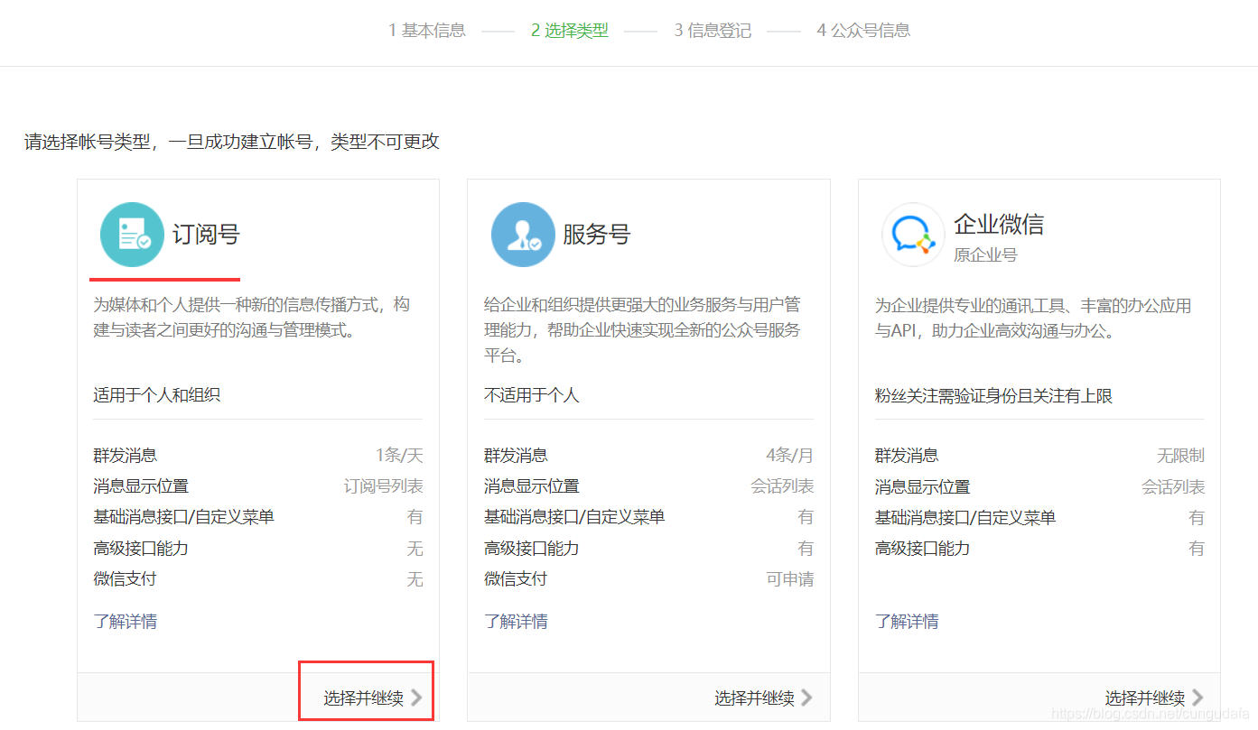This screenshot has height=730, width=1258.
Task: Click the 原企业号 subtitle
Action: (x=985, y=255)
